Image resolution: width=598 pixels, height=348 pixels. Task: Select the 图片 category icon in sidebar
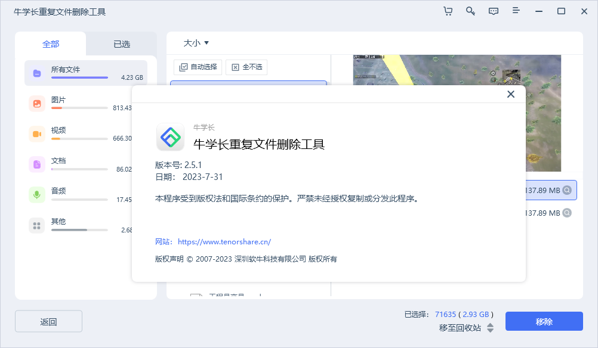(37, 103)
